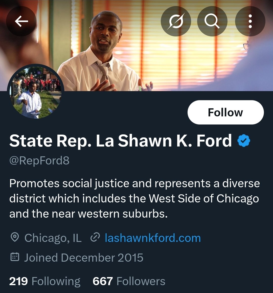
Task: View the 667 Followers list
Action: click(x=129, y=281)
